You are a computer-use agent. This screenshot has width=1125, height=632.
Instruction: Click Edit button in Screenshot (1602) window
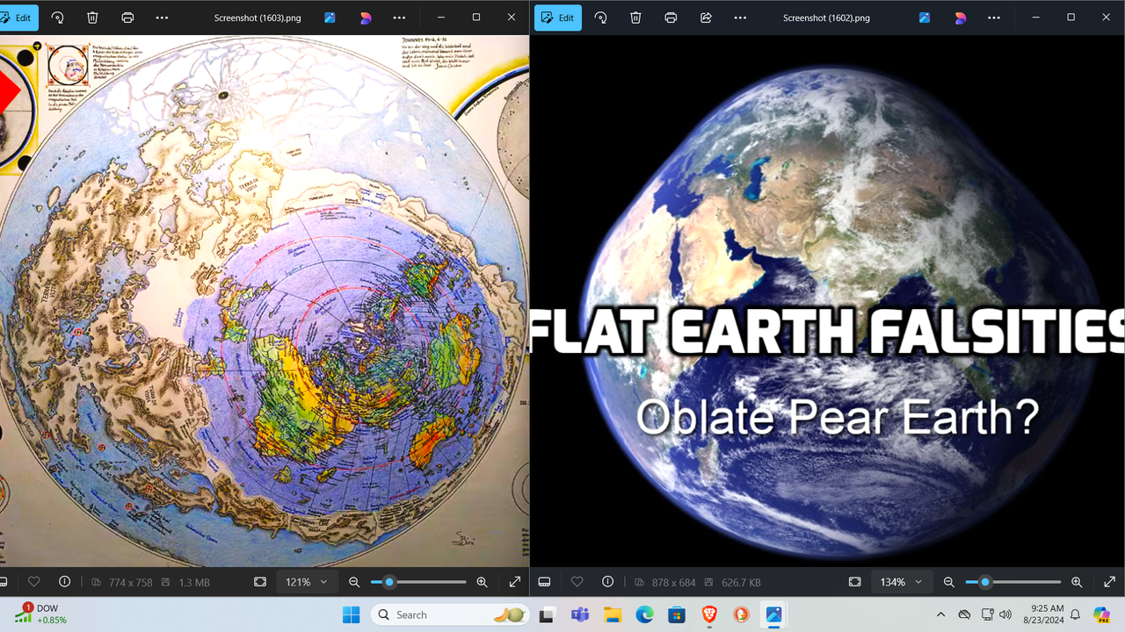pos(557,18)
